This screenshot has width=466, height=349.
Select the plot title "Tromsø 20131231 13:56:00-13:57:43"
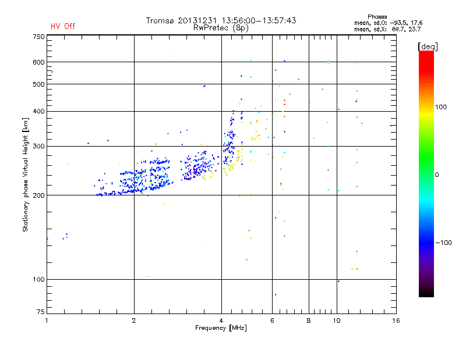221,20
